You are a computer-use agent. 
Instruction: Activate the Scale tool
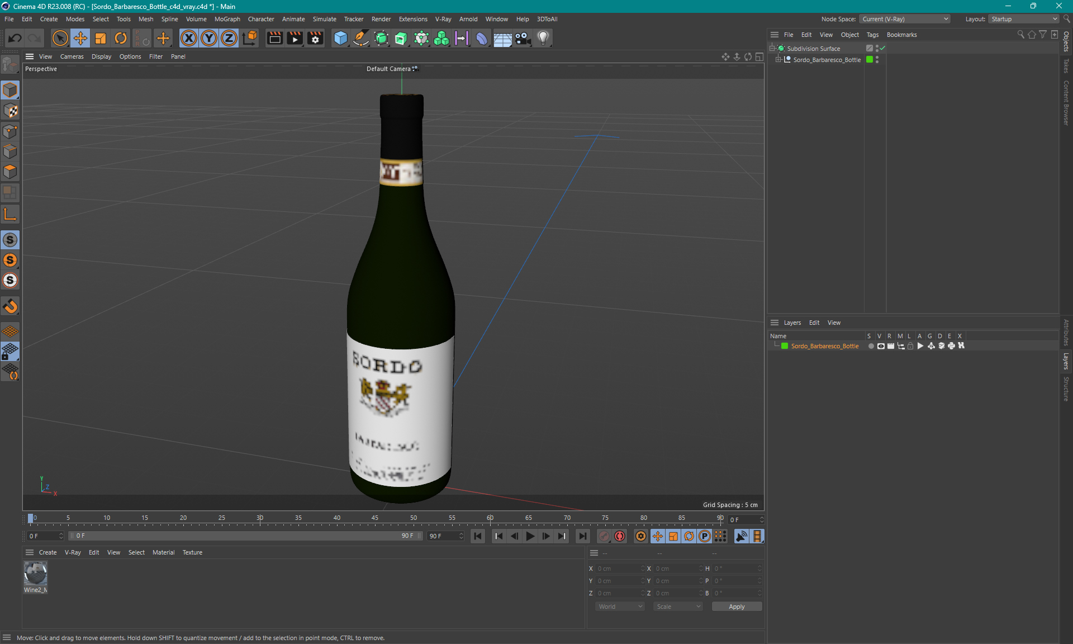(x=101, y=38)
